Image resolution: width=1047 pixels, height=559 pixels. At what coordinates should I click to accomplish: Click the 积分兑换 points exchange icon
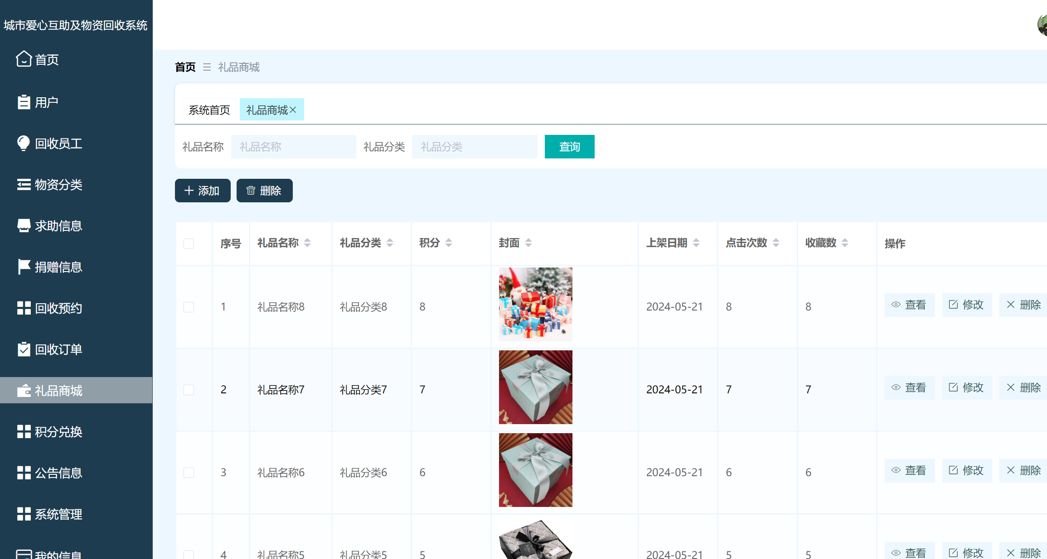tap(24, 431)
